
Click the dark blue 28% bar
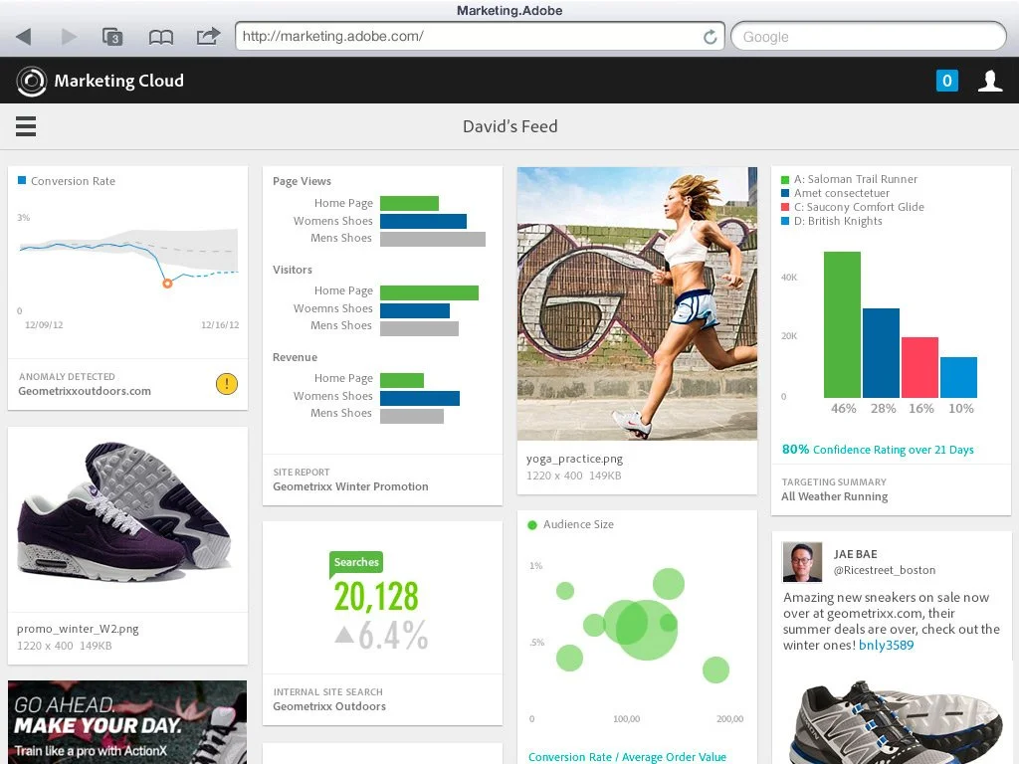[x=882, y=353]
